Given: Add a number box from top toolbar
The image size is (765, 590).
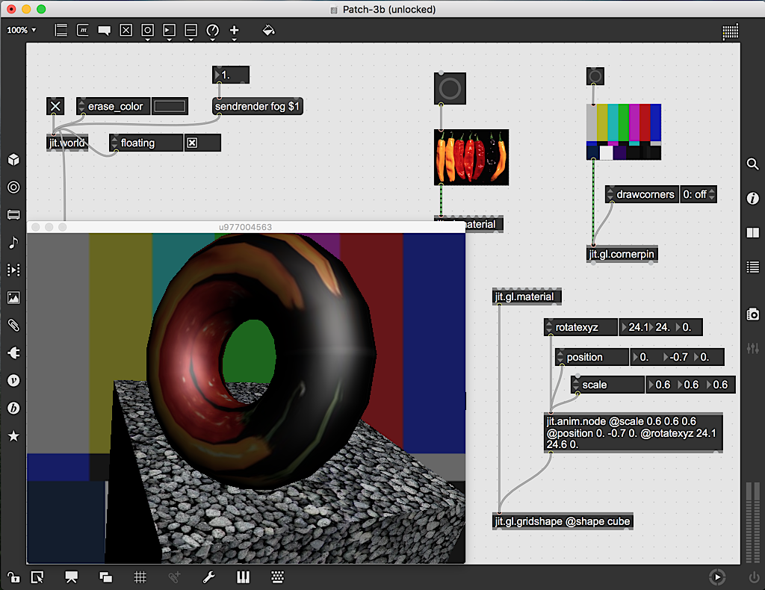Looking at the screenshot, I should coord(169,30).
